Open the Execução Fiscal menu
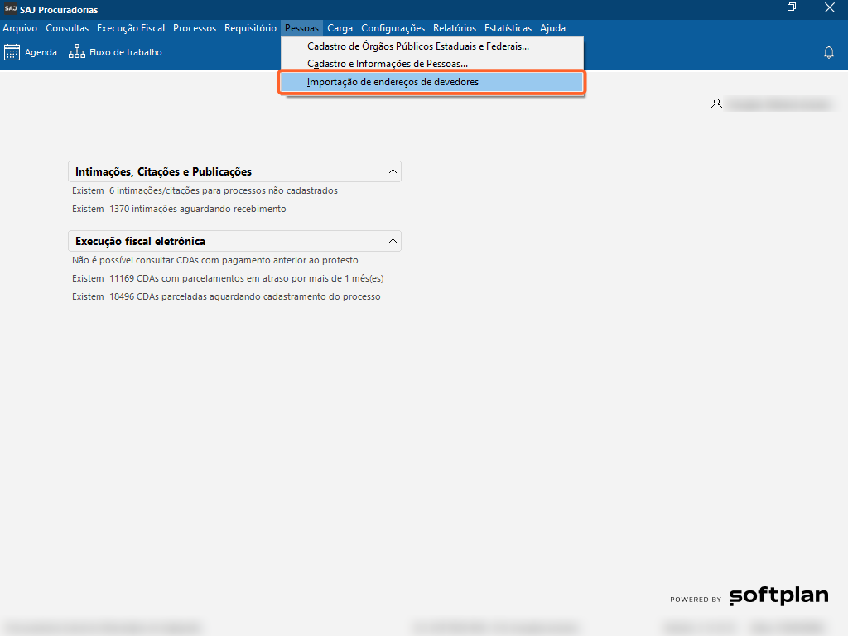This screenshot has width=848, height=636. tap(131, 28)
